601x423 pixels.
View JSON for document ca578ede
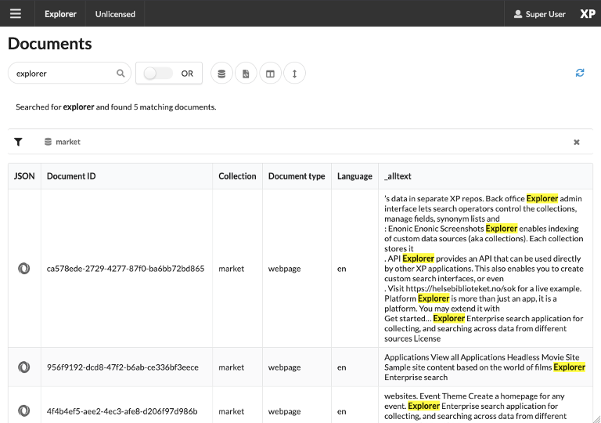coord(23,269)
